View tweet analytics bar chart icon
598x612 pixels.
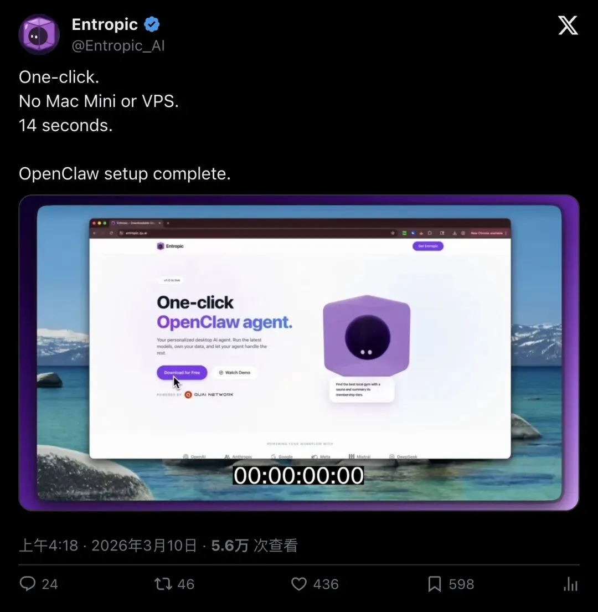(571, 584)
